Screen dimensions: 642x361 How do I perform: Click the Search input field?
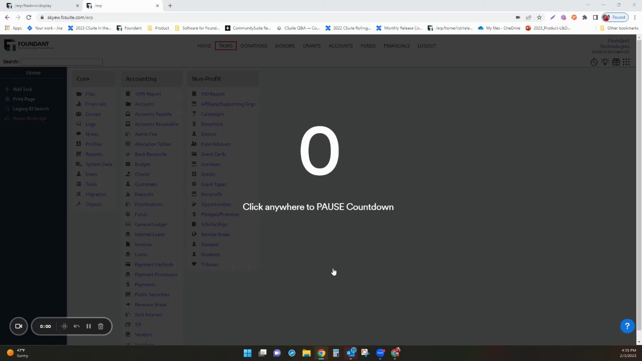coord(61,62)
